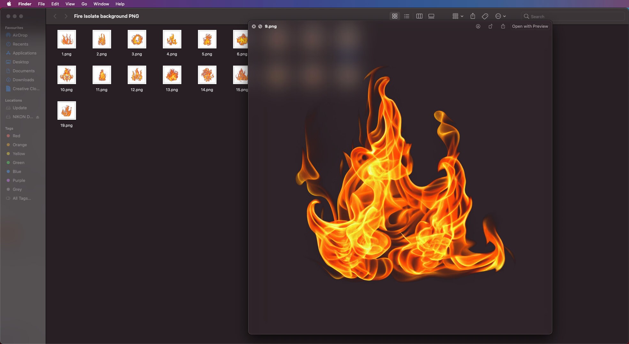Open the View menu in the menu bar
This screenshot has height=344, width=629.
(70, 4)
